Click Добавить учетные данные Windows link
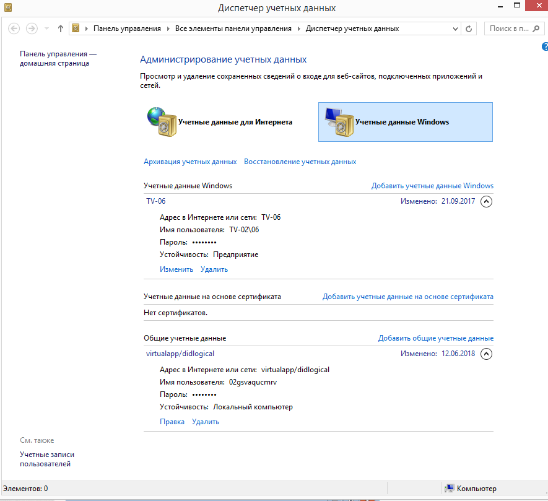This screenshot has height=501, width=548. (432, 186)
